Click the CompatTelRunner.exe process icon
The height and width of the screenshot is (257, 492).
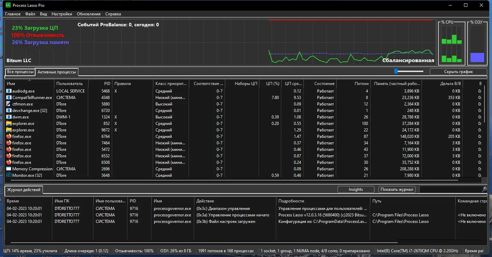[x=9, y=98]
